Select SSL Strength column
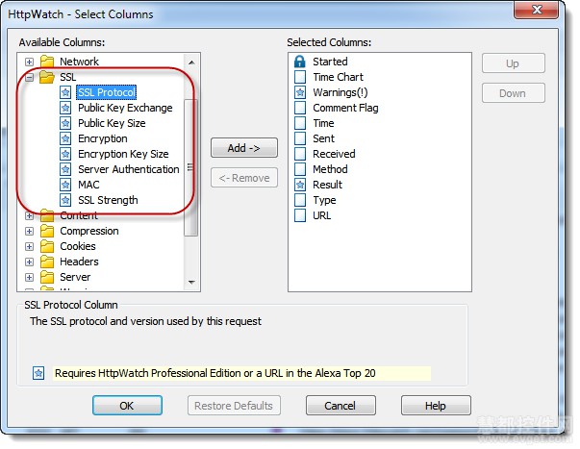 click(108, 200)
